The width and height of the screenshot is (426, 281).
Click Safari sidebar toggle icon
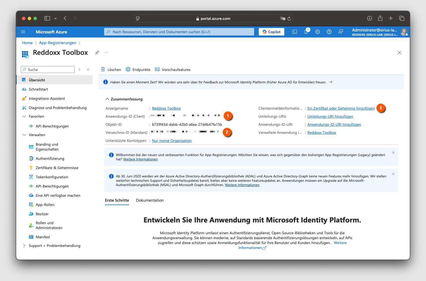[x=47, y=18]
